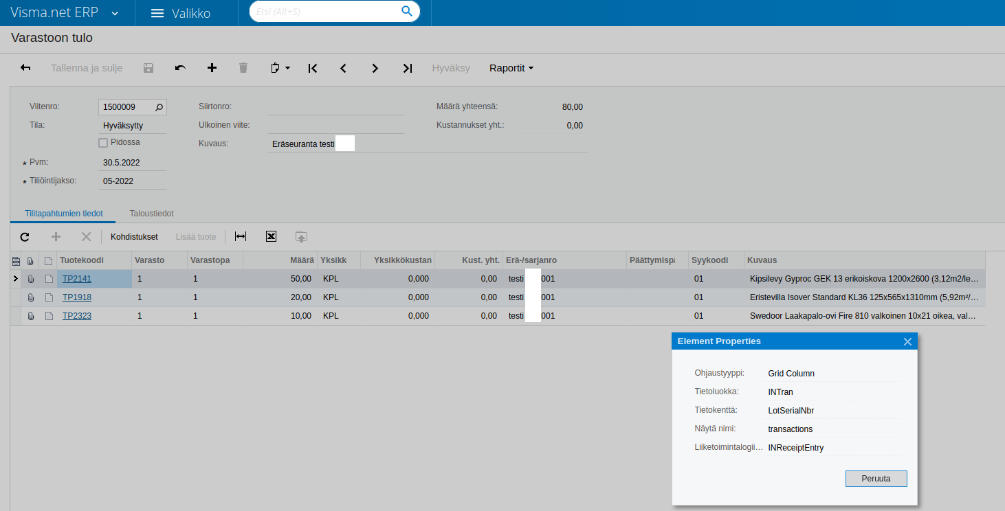Open the clipboard copy-paste icon in the toolbar
This screenshot has height=511, width=1005.
point(275,67)
